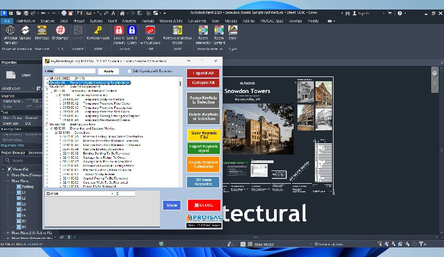Select L2 floor plan in Project Browser
The width and height of the screenshot is (444, 257).
pyautogui.click(x=24, y=198)
